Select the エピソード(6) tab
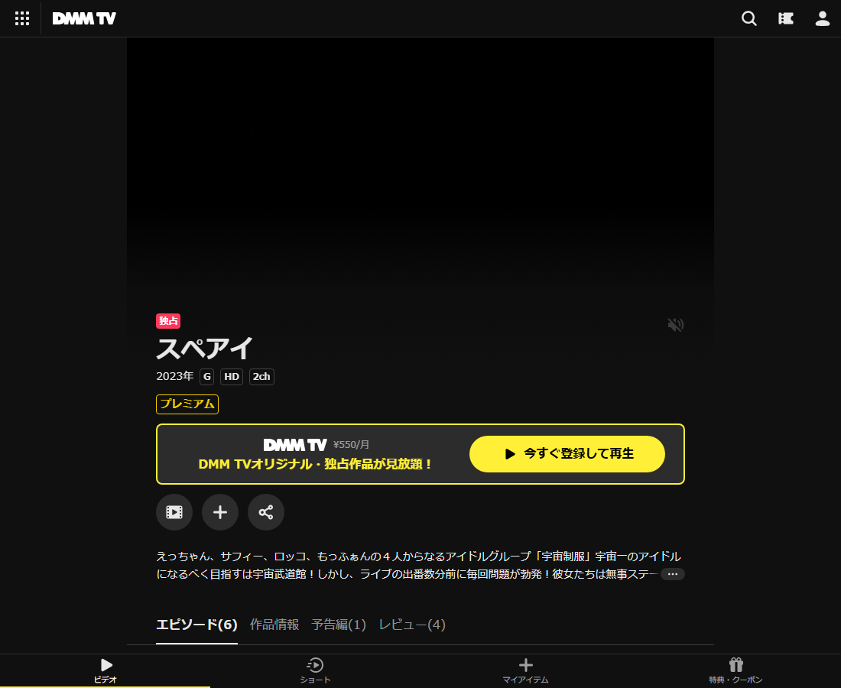841x688 pixels. [196, 625]
